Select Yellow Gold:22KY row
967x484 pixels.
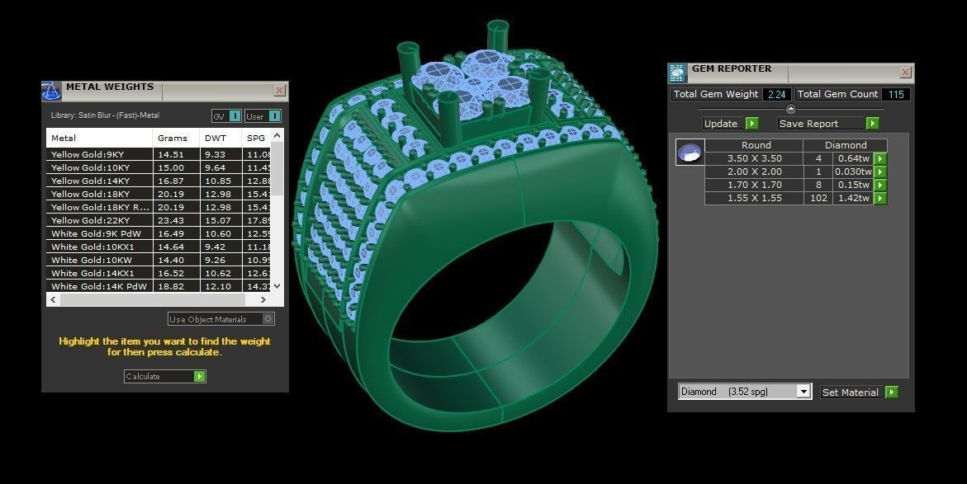(159, 220)
